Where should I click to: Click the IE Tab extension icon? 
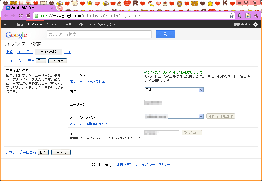click(x=248, y=15)
